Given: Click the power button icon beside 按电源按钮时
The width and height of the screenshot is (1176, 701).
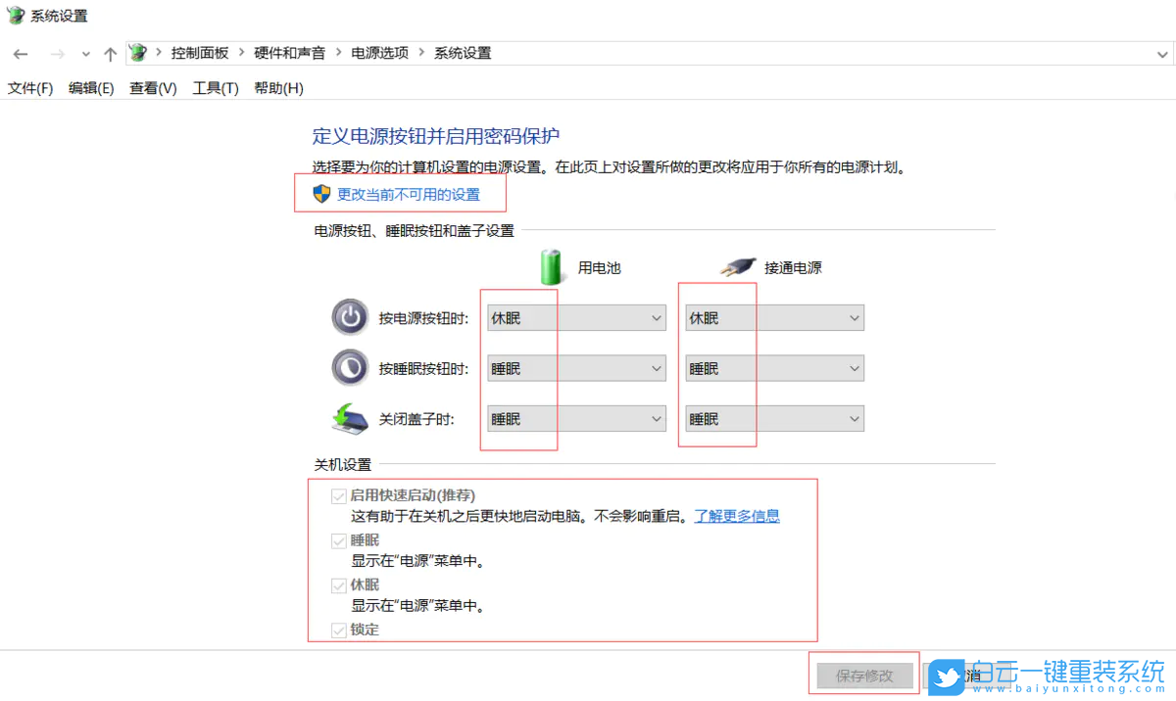Looking at the screenshot, I should (x=350, y=317).
